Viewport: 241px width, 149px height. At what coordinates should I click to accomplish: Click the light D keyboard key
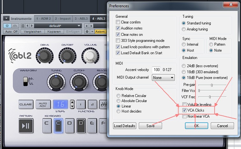pos(70,126)
